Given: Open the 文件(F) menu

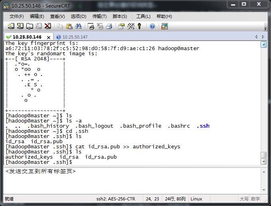Looking at the screenshot, I should tap(16, 16).
